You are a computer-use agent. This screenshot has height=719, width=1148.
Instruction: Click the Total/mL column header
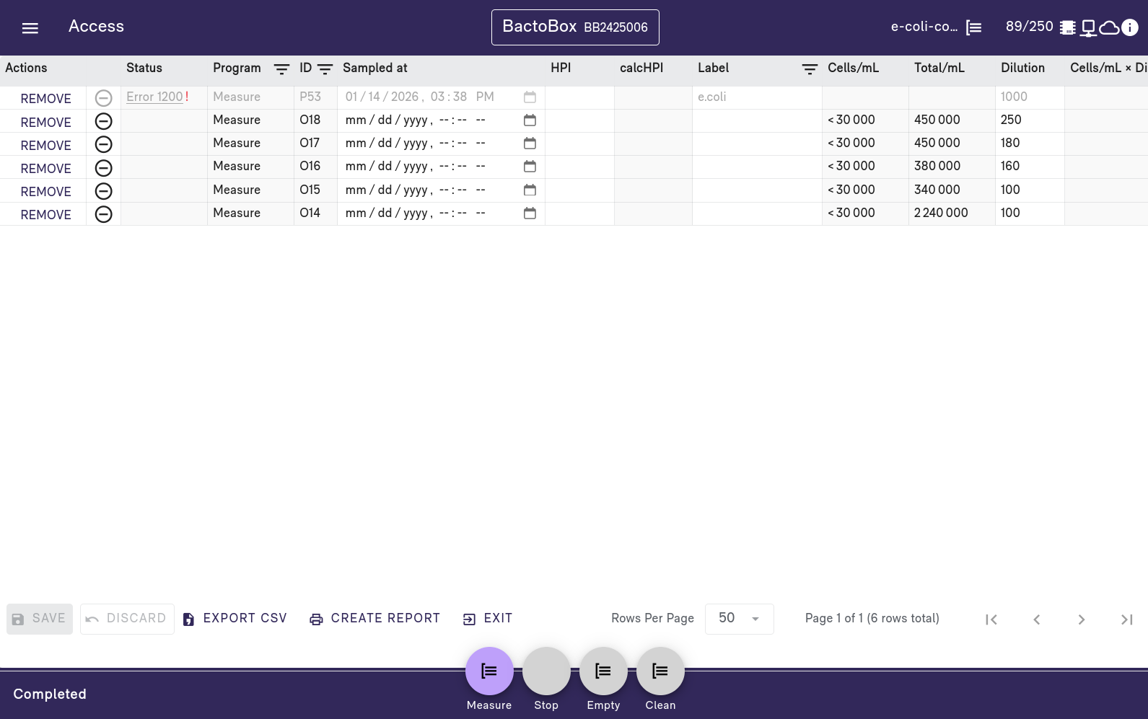(939, 68)
